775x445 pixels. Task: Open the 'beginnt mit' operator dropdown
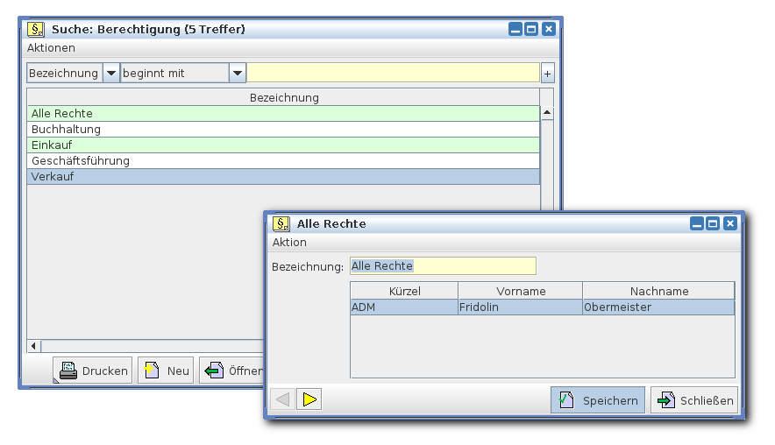(x=238, y=74)
